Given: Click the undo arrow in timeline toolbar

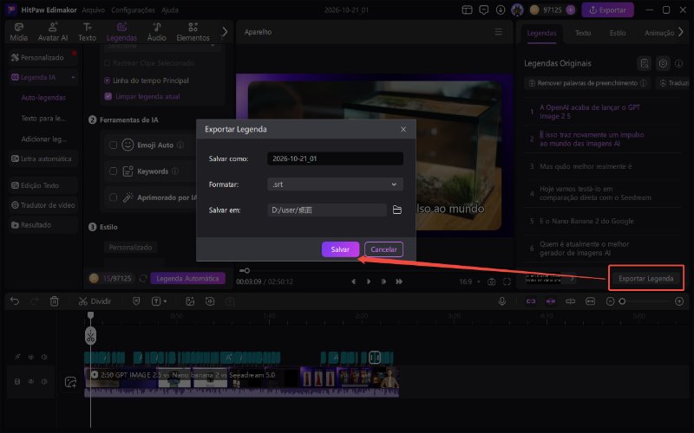Looking at the screenshot, I should point(15,301).
